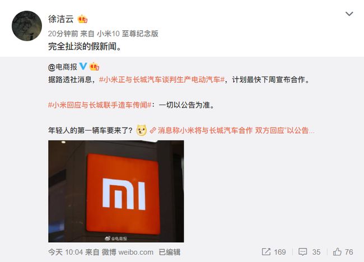Click the 徐洁云 username
The width and height of the screenshot is (364, 262).
tap(61, 19)
